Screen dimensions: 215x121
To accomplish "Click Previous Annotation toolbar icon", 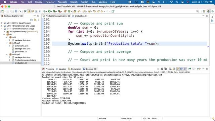I will click(x=89, y=11).
